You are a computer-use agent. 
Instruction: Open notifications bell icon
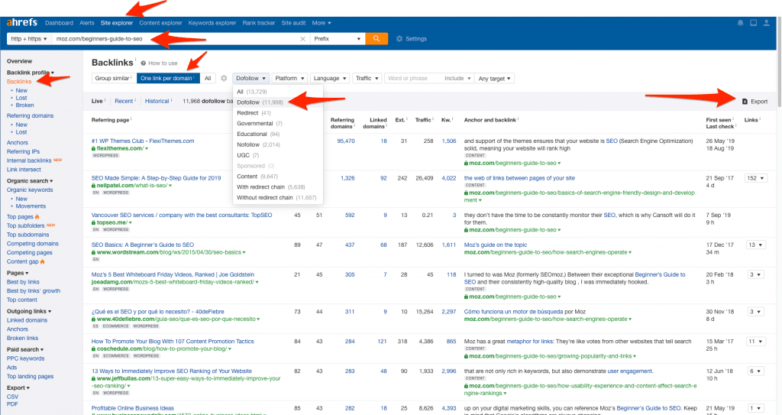(x=740, y=23)
